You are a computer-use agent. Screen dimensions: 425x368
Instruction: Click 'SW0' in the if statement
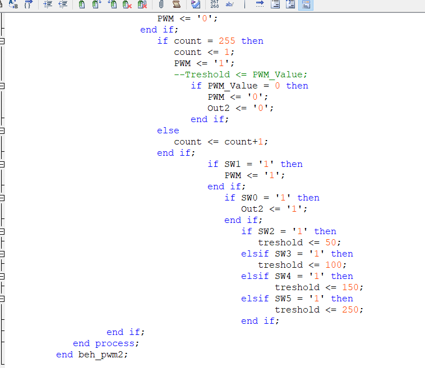249,198
